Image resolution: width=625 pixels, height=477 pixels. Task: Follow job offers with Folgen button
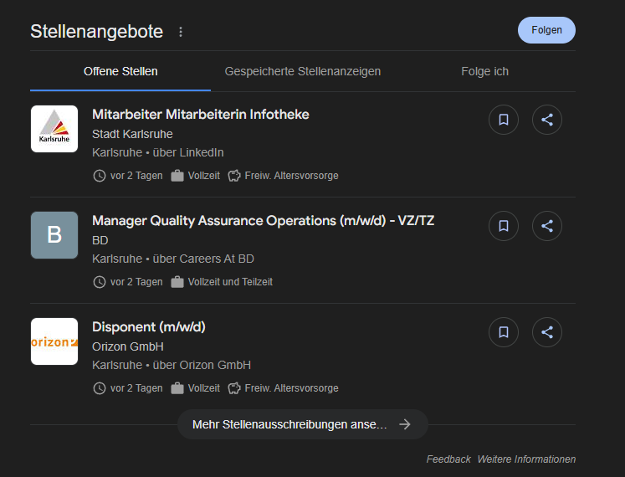[x=546, y=30]
